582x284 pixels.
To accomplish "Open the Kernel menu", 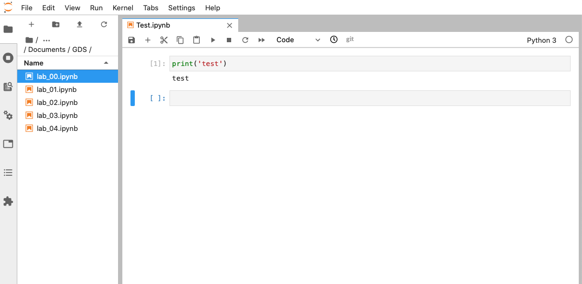I will pos(123,8).
